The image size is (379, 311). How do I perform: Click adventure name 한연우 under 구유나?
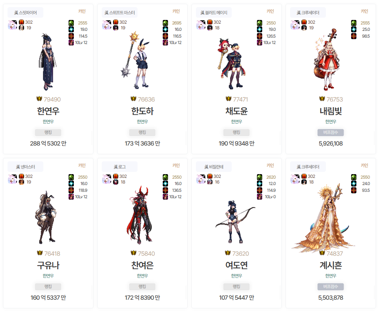coord(48,276)
